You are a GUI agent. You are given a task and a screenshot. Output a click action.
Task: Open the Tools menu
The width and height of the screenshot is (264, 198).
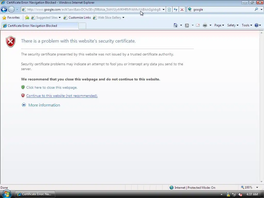[247, 25]
